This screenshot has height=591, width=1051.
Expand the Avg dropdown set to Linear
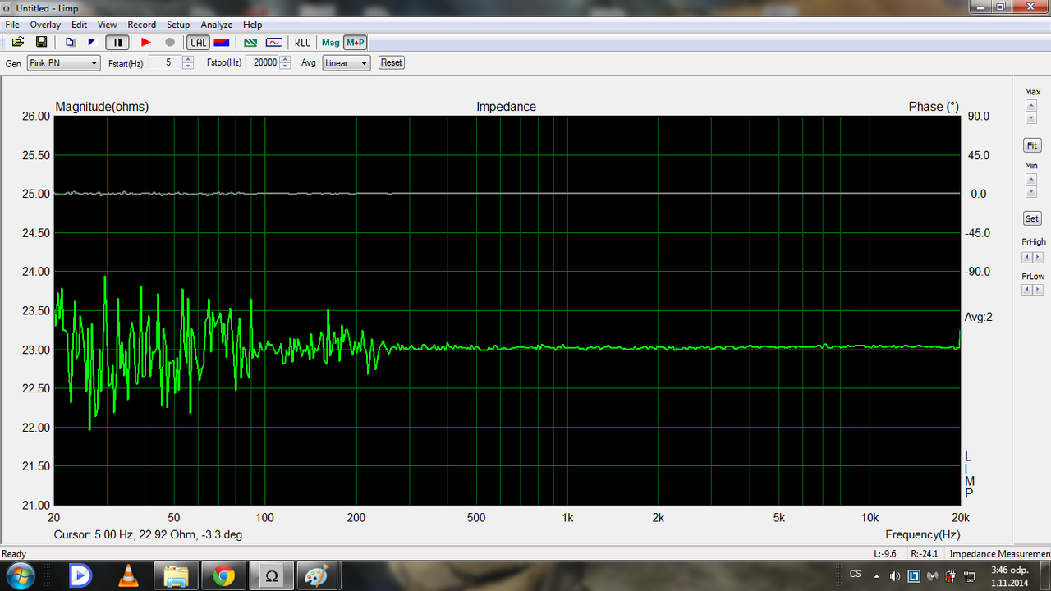346,62
